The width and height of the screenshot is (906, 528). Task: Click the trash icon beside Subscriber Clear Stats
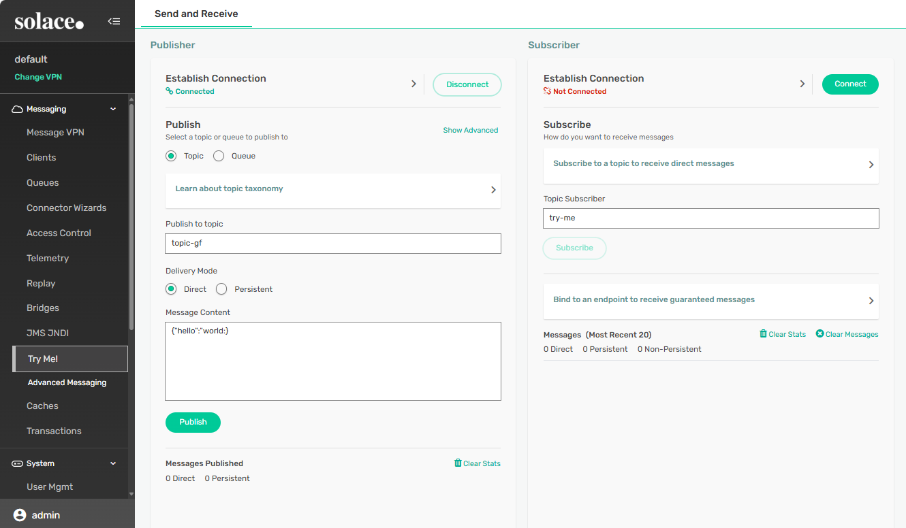(763, 334)
